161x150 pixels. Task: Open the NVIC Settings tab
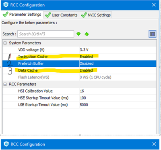click(x=95, y=15)
